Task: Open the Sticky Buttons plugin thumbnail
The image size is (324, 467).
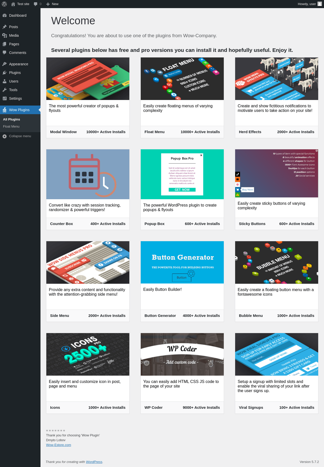Action: (x=277, y=173)
